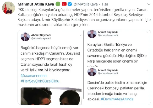Viewport: 153px width, 108px height.
Task: Click the 1 sa timestamp
Action: tap(105, 4)
